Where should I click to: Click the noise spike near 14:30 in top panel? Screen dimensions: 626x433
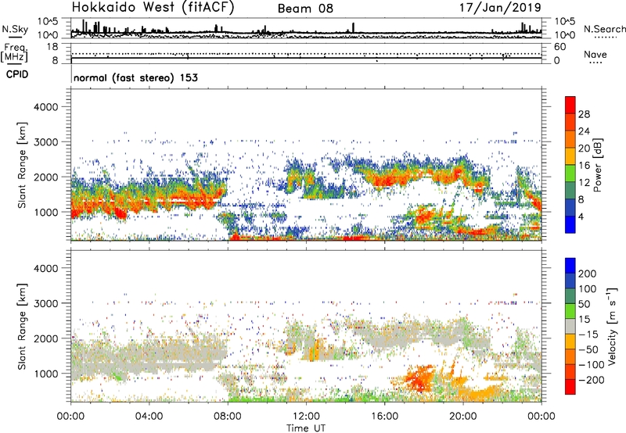pos(353,28)
